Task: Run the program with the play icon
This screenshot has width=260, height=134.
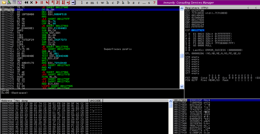Action: [x=36, y=3]
